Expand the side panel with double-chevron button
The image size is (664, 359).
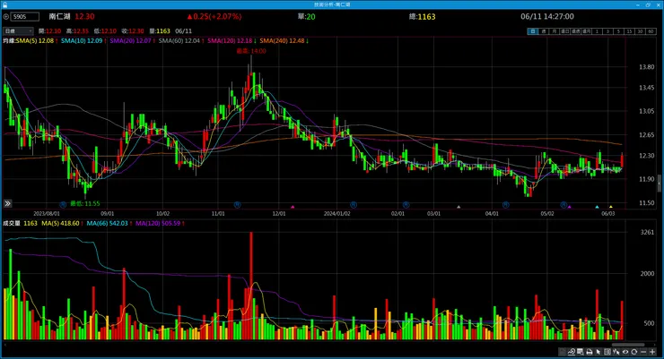(x=7, y=203)
